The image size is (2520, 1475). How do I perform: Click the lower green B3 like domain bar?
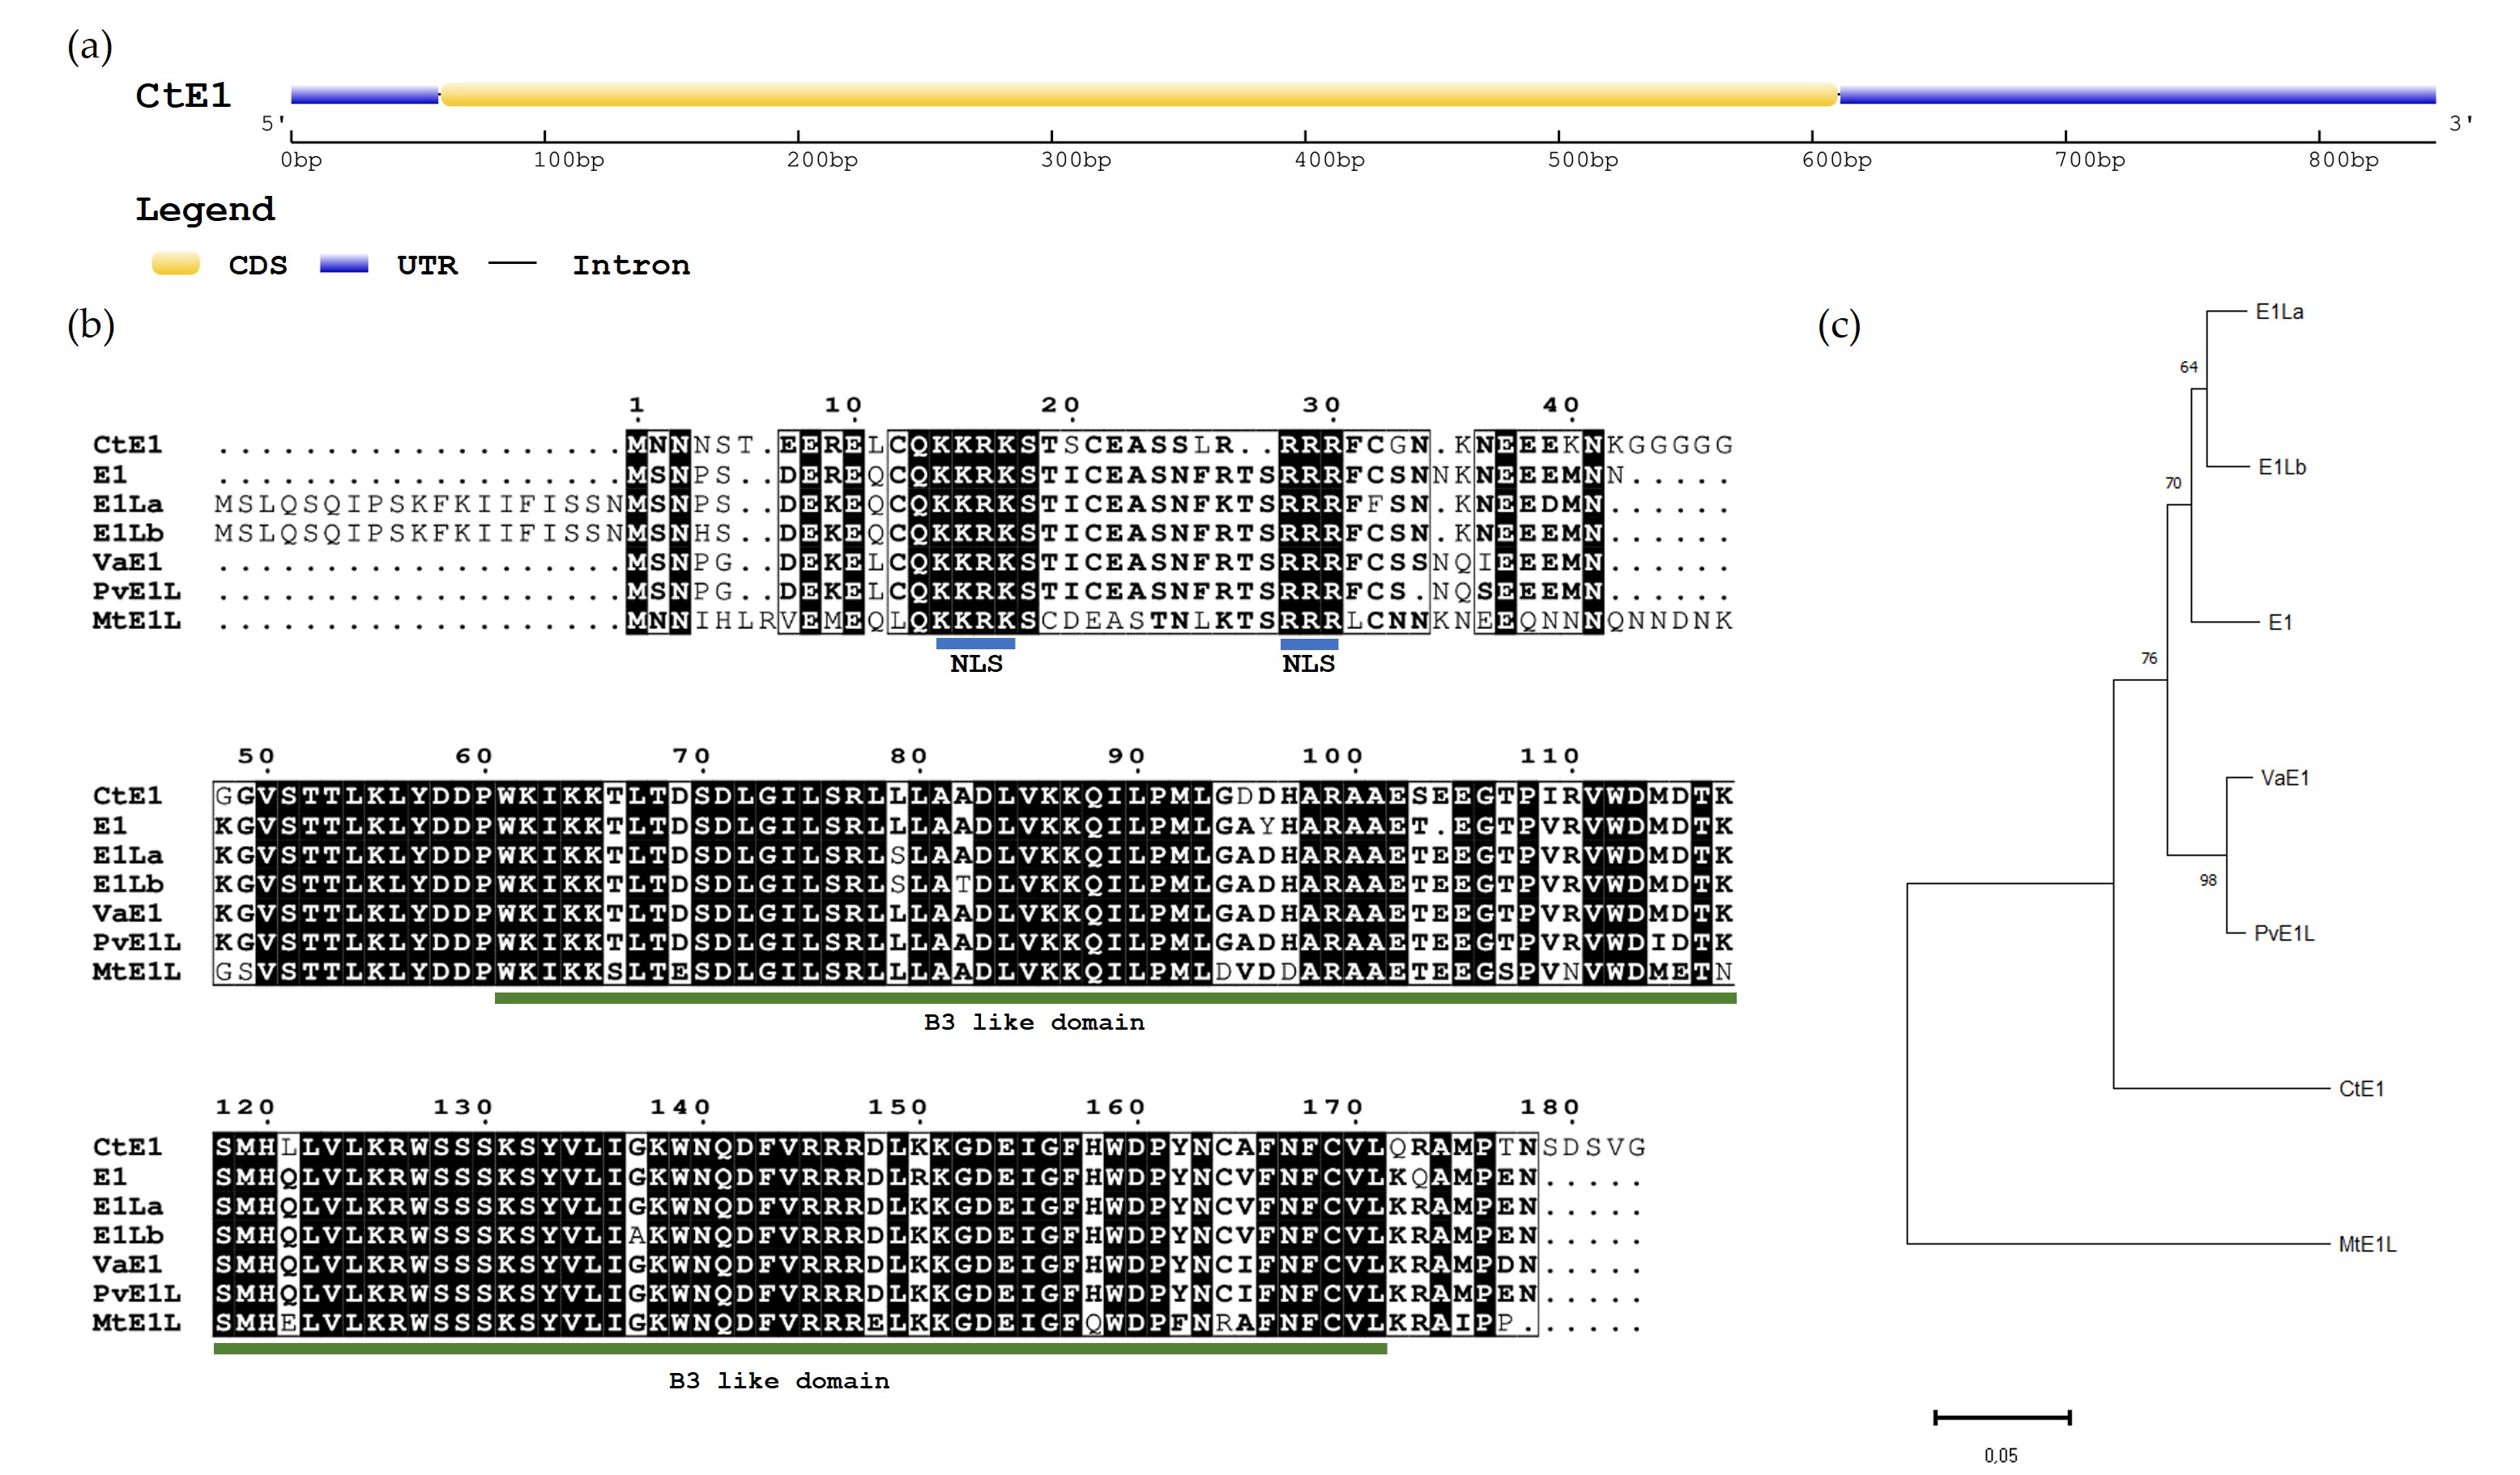tap(800, 1349)
